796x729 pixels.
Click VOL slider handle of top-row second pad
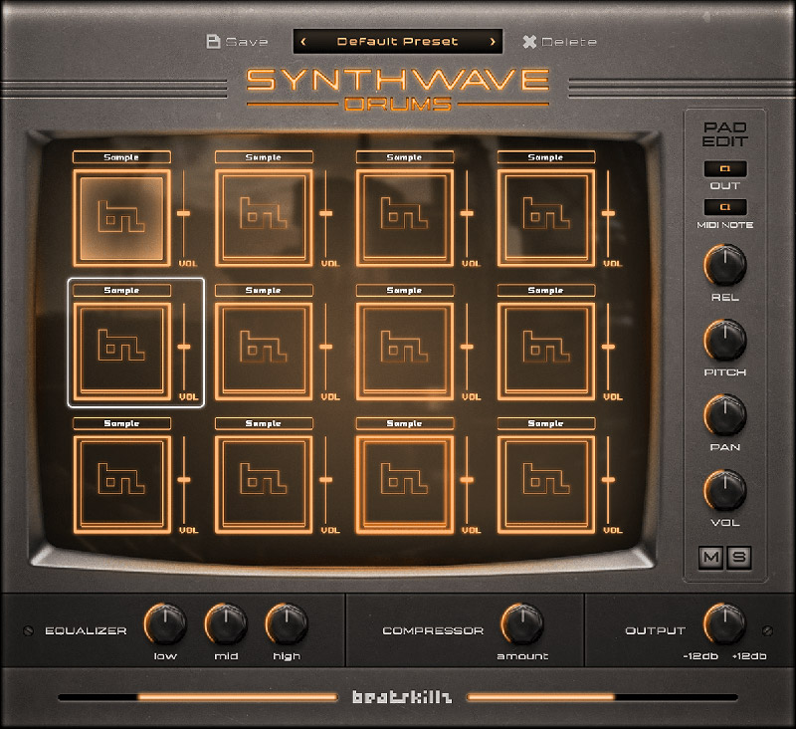pyautogui.click(x=325, y=213)
